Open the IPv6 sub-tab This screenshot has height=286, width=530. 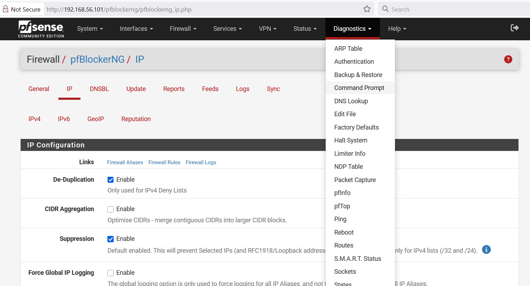[64, 119]
